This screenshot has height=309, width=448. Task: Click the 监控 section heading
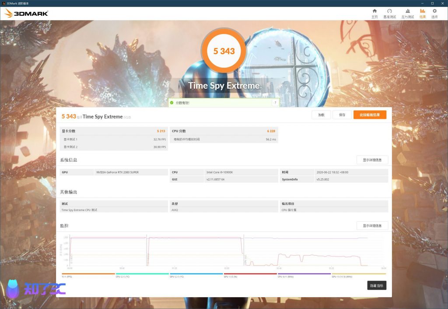64,226
